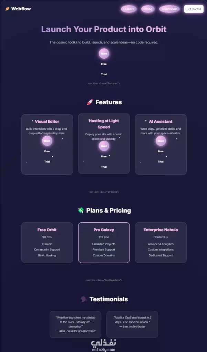The height and width of the screenshot is (352, 207).
Task: Click the speaking head icon beside Testimonials
Action: pos(84,299)
